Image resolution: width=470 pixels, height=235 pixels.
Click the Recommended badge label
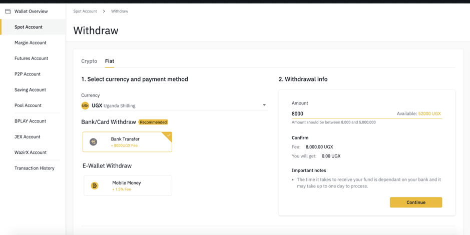(x=153, y=122)
